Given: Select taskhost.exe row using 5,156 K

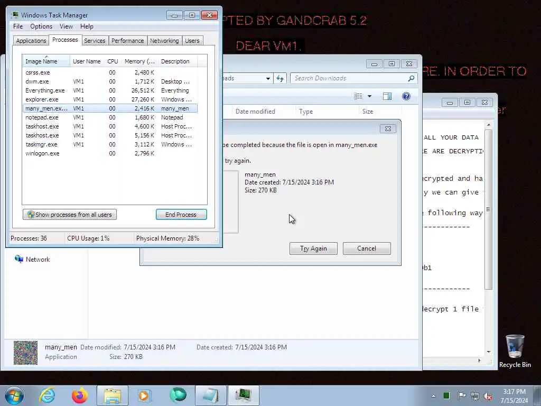Looking at the screenshot, I should click(x=110, y=135).
